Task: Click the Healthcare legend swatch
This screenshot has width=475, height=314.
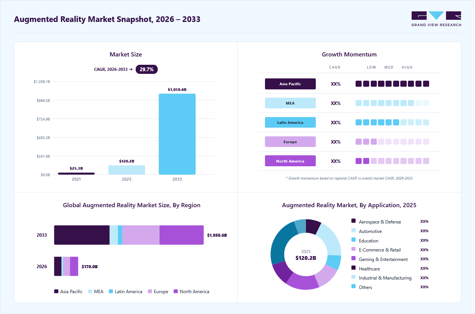Action: (354, 268)
